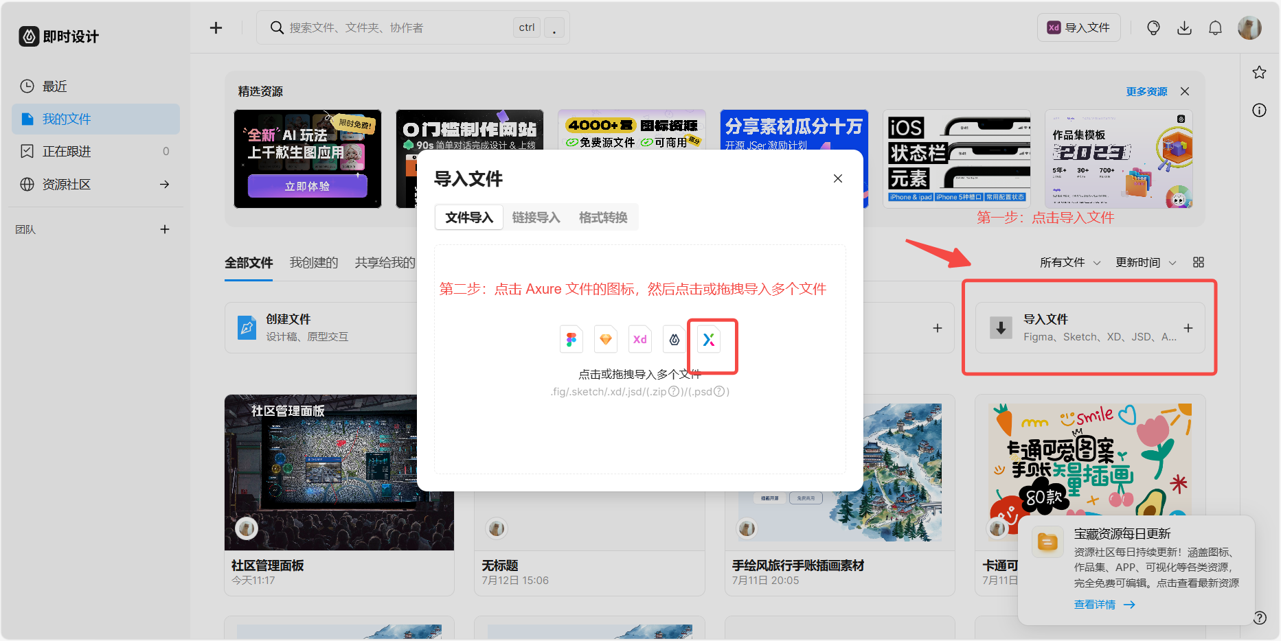Switch to the 共享给我的 tab
1281x641 pixels.
pyautogui.click(x=385, y=262)
